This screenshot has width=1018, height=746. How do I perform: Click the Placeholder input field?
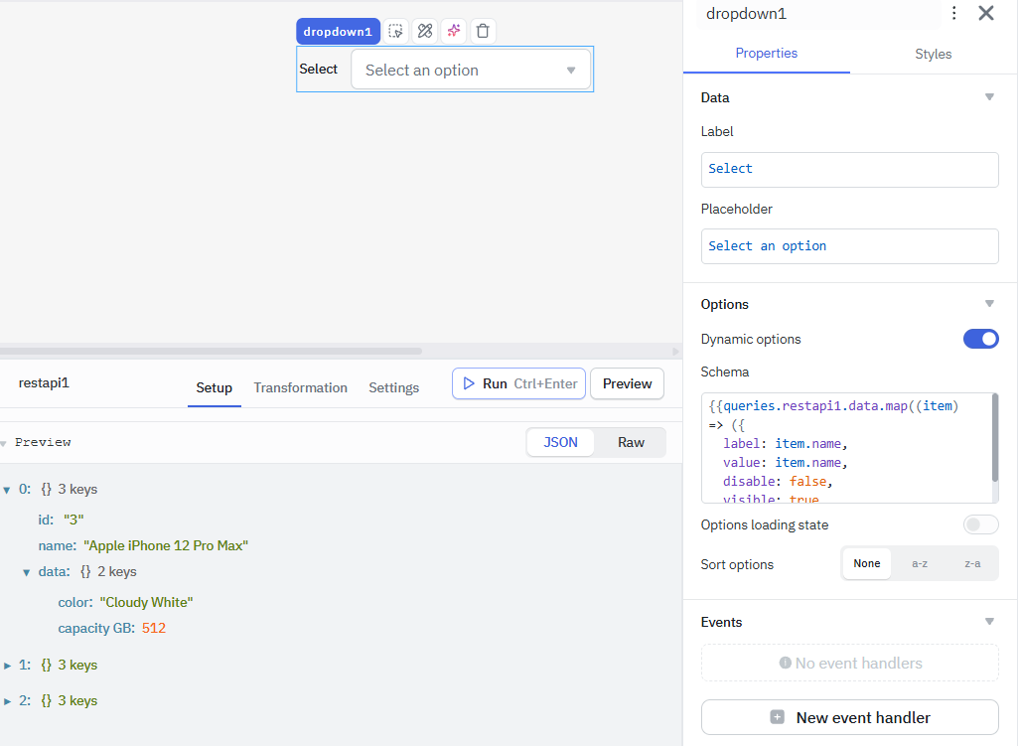pos(849,245)
